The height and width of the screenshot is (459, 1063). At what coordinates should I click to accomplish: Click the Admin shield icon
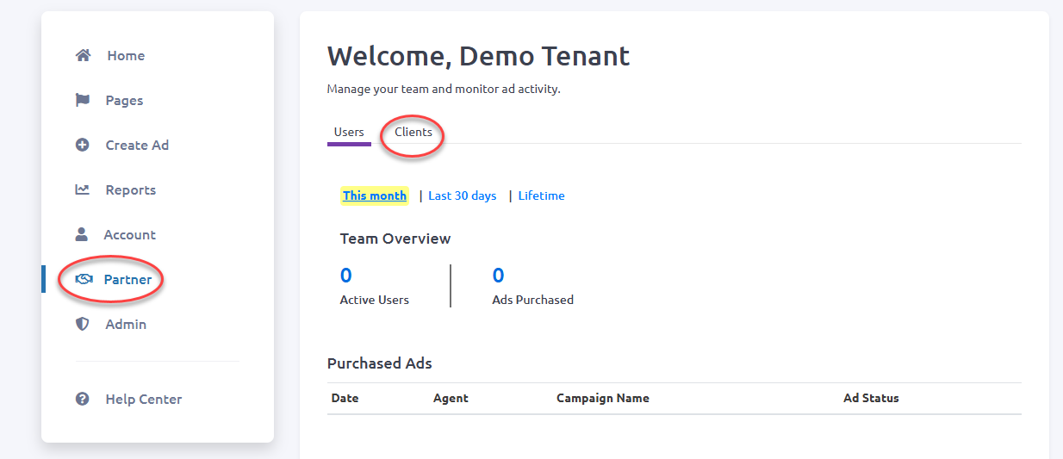tap(83, 324)
